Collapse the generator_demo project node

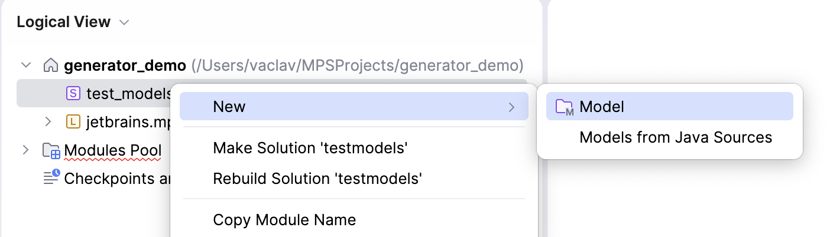[25, 65]
